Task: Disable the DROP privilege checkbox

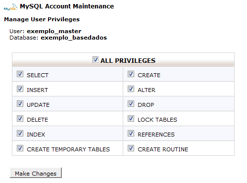Action: (131, 104)
